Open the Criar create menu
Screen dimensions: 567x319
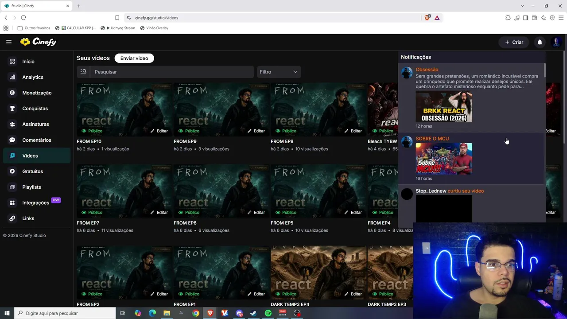(x=514, y=42)
